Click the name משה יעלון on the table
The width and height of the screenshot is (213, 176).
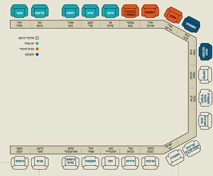pyautogui.click(x=20, y=150)
